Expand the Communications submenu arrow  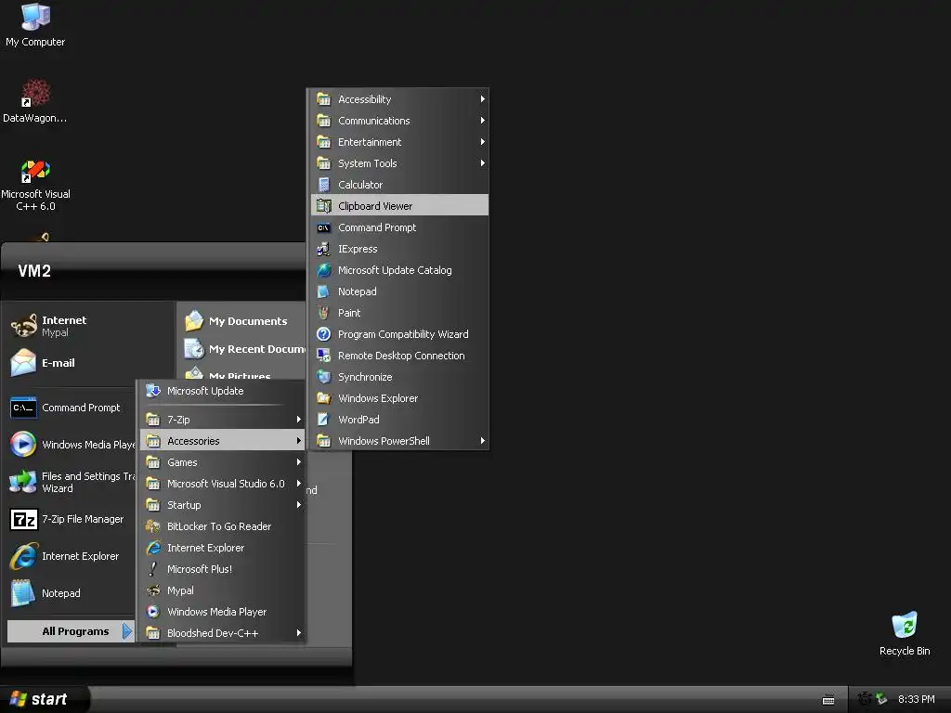tap(482, 121)
